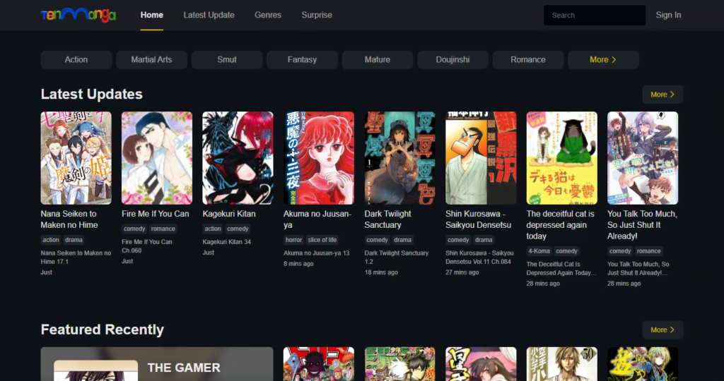724x381 pixels.
Task: Go to Latest Update page
Action: [209, 16]
